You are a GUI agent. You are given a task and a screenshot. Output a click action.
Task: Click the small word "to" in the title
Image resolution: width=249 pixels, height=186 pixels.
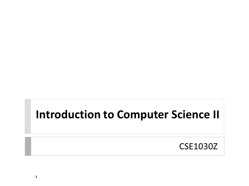109,115
